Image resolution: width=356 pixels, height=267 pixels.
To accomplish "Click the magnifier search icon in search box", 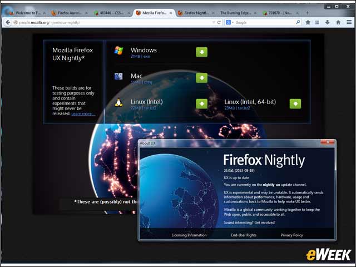I will 298,22.
